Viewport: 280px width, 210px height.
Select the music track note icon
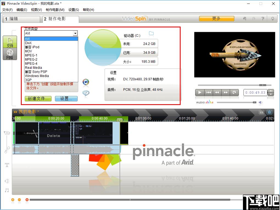pos(7,190)
